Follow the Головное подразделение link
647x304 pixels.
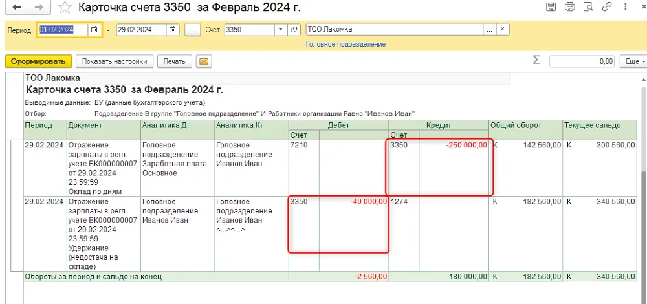[x=345, y=44]
